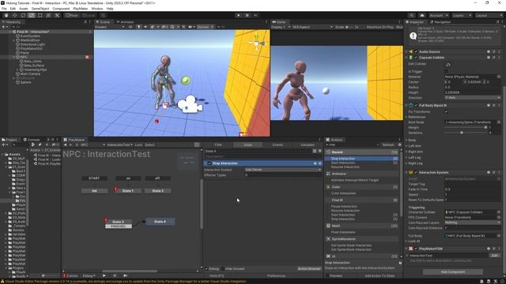Switch to the FSM tab in PlayMaker
506x284 pixels.
pyautogui.click(x=218, y=145)
